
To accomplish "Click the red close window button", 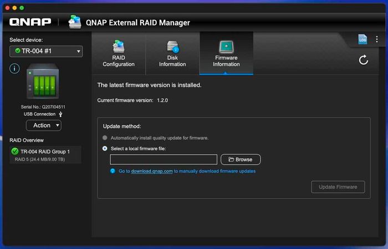I will pos(7,8).
